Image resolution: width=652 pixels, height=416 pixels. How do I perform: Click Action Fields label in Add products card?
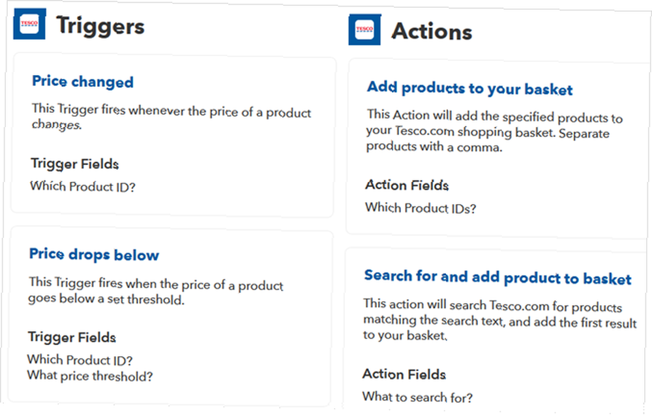coord(407,185)
